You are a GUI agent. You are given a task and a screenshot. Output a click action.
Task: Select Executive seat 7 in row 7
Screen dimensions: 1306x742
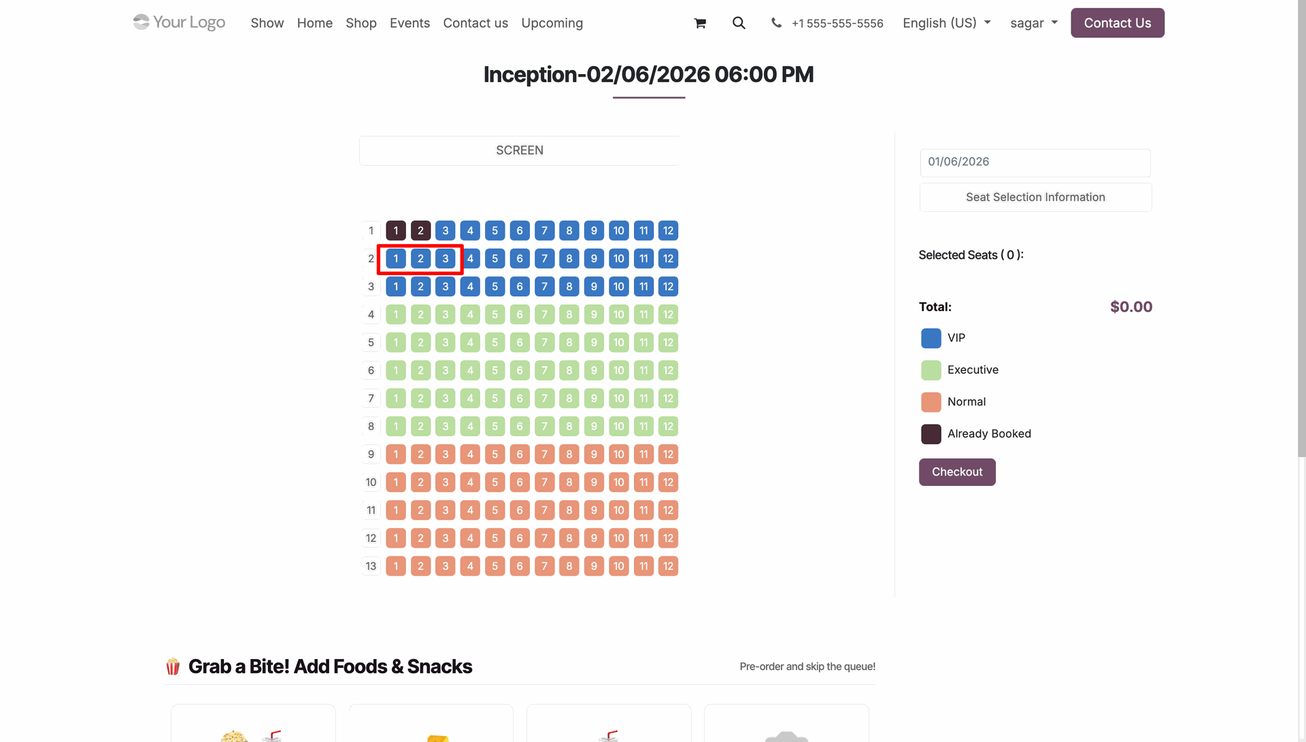545,398
